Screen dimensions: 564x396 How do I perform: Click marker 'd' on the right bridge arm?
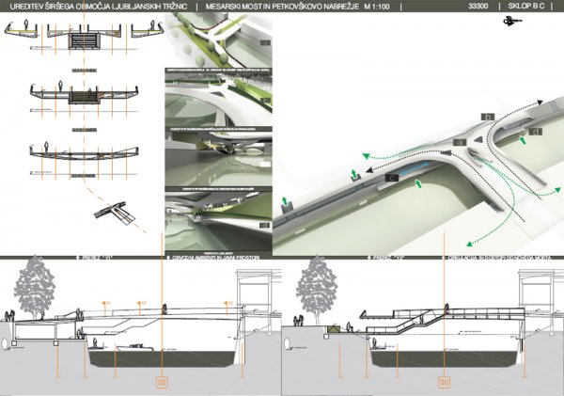(535, 133)
